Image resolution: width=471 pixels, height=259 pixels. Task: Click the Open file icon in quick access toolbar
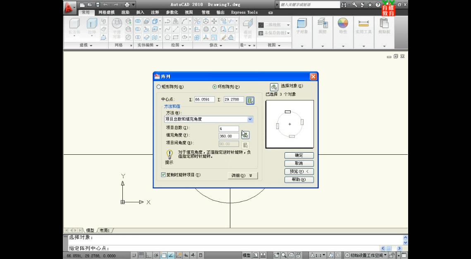tap(89, 5)
